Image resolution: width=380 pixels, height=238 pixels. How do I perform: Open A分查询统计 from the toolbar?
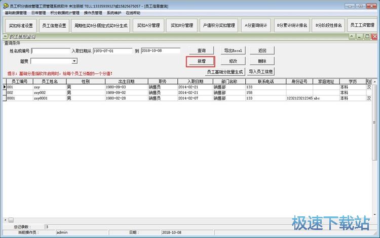[256, 25]
